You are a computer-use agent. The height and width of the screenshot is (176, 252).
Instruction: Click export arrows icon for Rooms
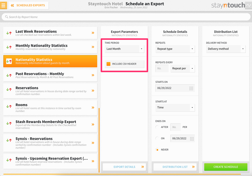9,106
